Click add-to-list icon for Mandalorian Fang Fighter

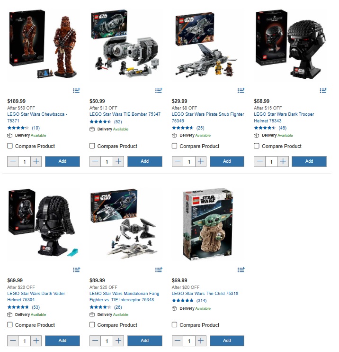pos(159,269)
